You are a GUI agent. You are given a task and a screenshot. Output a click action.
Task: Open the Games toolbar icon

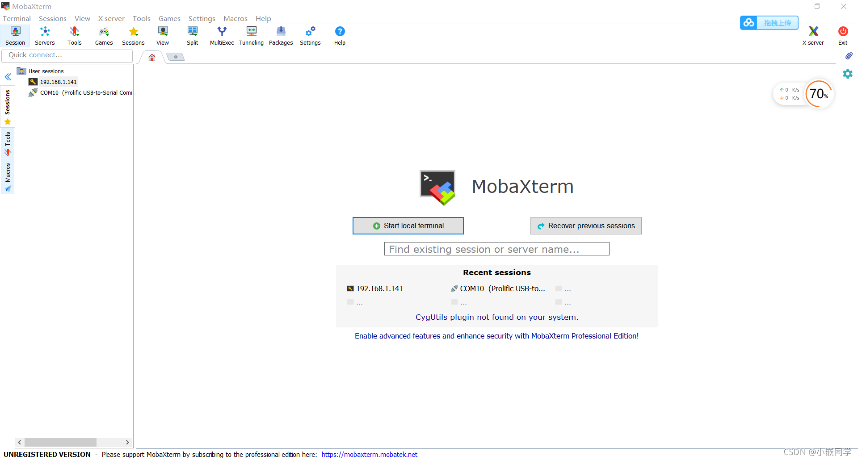tap(104, 36)
